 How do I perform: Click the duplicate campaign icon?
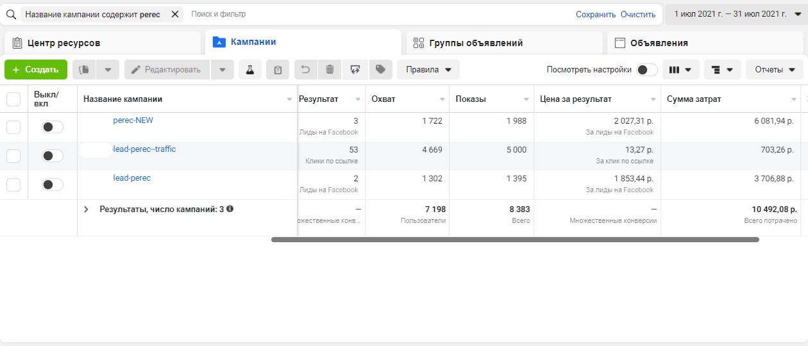[x=84, y=70]
